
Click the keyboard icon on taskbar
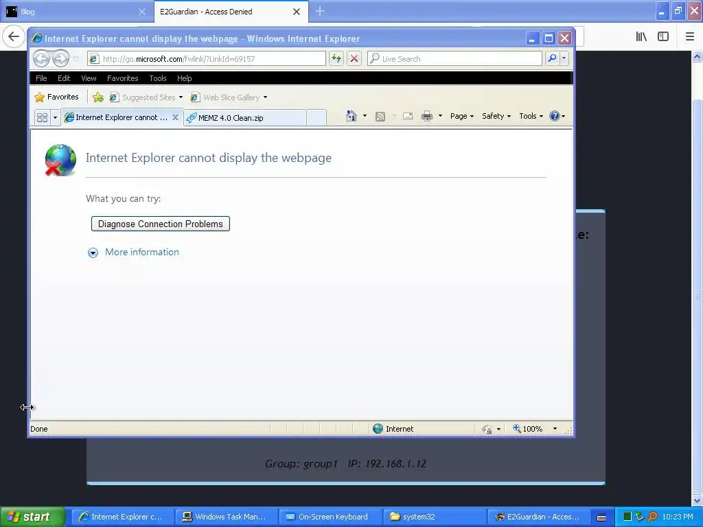tap(601, 517)
